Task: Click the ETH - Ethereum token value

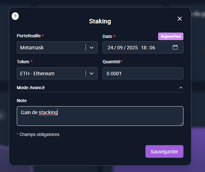Action: 37,74
